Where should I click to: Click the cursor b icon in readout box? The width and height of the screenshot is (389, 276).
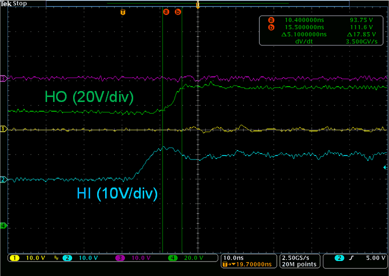(x=271, y=27)
